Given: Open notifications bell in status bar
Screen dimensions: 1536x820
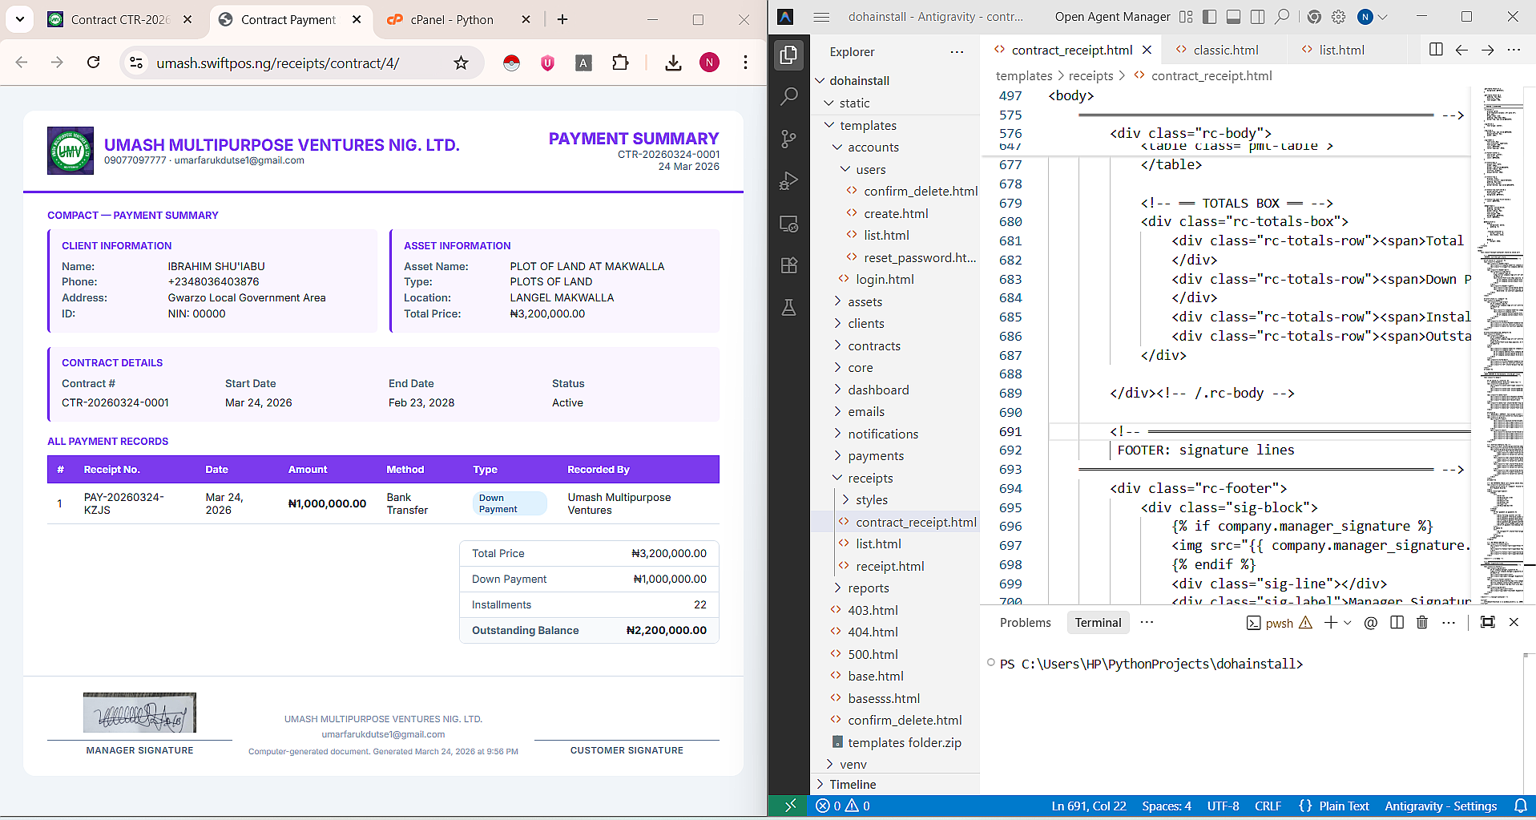Looking at the screenshot, I should click(x=1520, y=806).
